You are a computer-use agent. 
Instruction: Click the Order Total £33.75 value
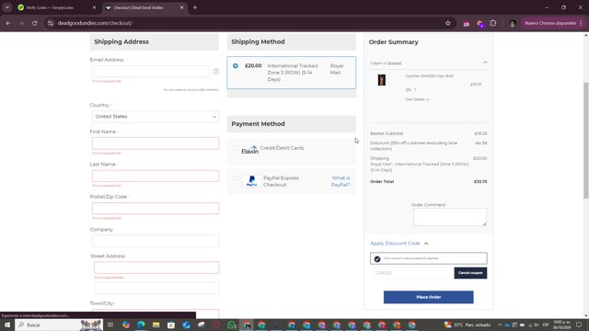(480, 182)
